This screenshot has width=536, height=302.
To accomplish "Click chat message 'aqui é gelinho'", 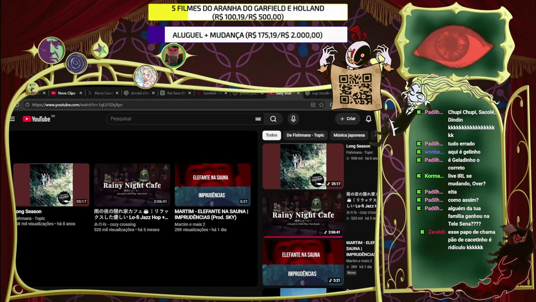I will coord(464,152).
